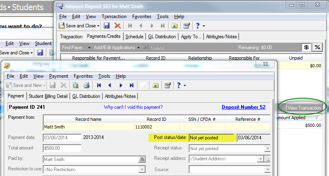Switch to the Schedule tab
The height and width of the screenshot is (176, 329).
point(134,37)
